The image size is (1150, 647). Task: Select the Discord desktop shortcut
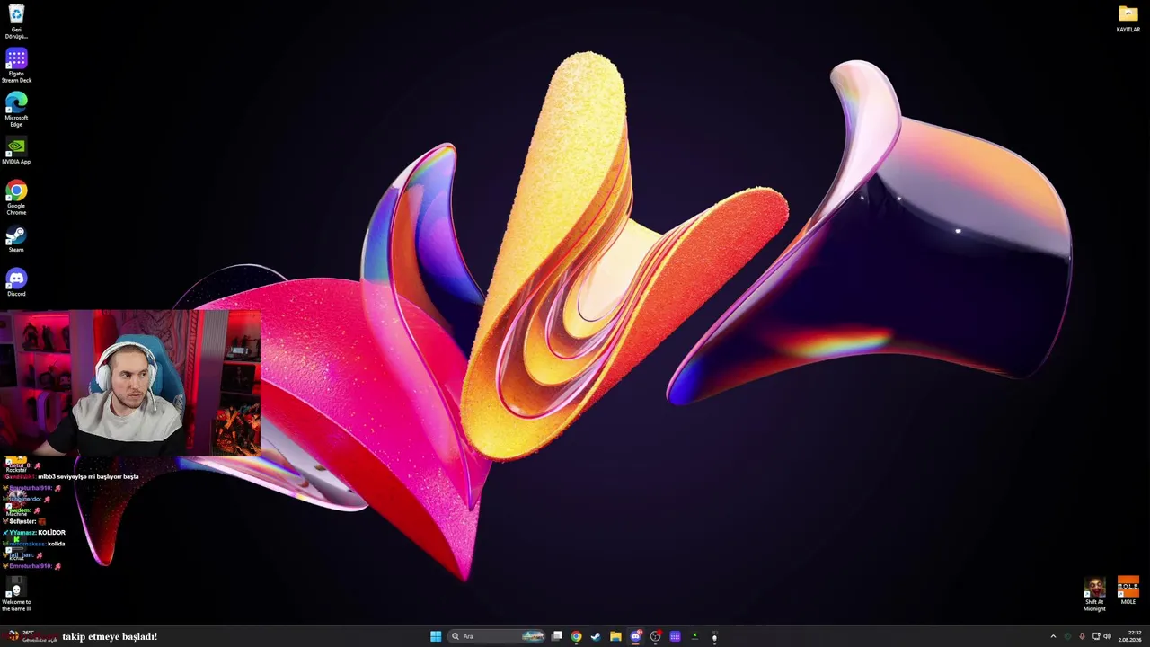coord(16,283)
